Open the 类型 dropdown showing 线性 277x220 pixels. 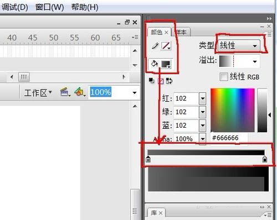[x=239, y=45]
